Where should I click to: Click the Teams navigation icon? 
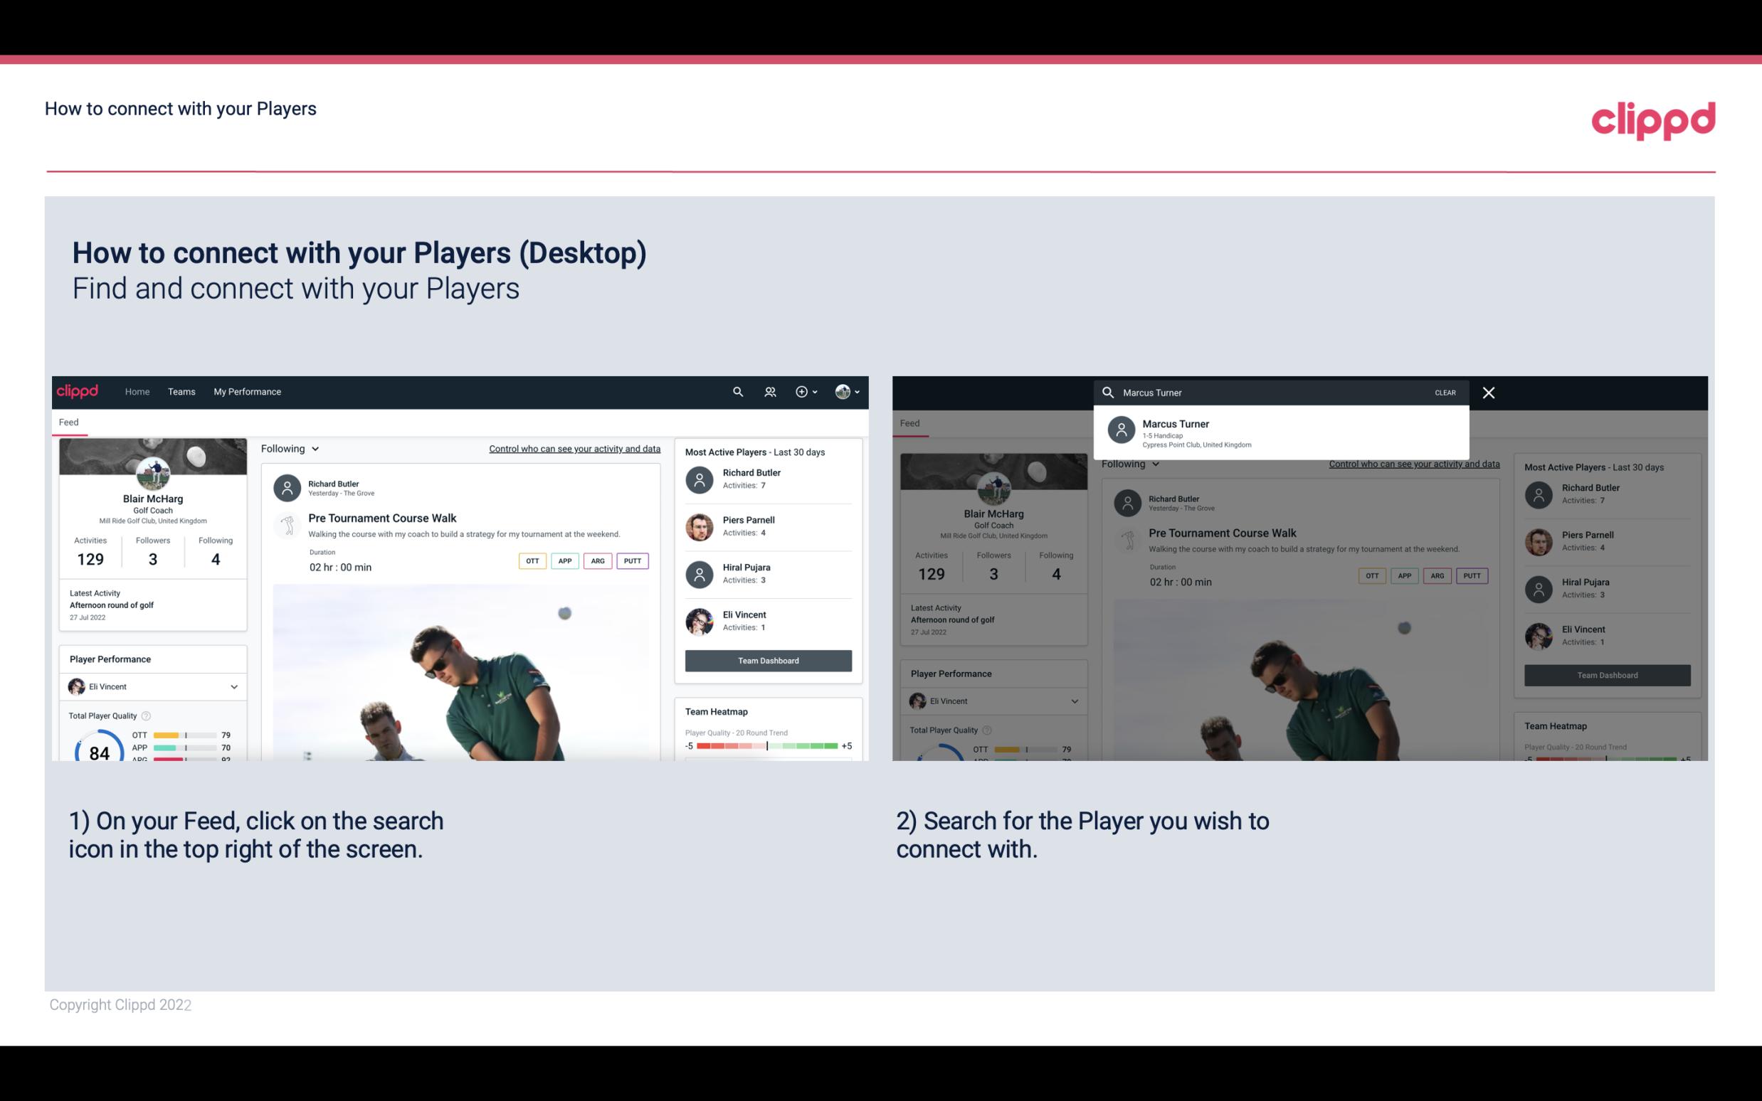pos(181,392)
